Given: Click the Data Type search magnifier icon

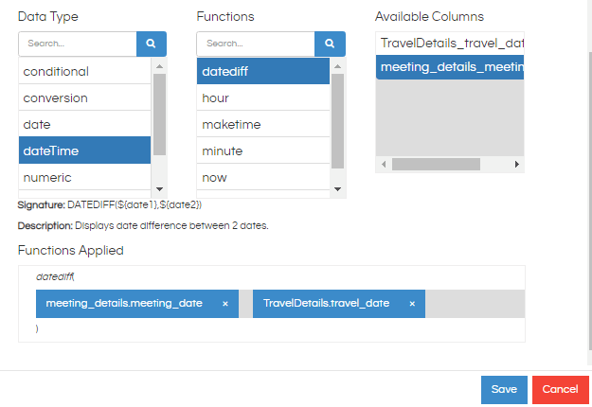Looking at the screenshot, I should (x=151, y=44).
